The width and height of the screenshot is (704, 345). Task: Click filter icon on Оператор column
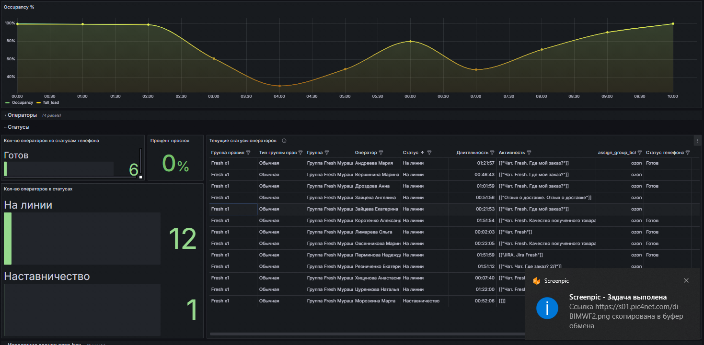pos(381,153)
